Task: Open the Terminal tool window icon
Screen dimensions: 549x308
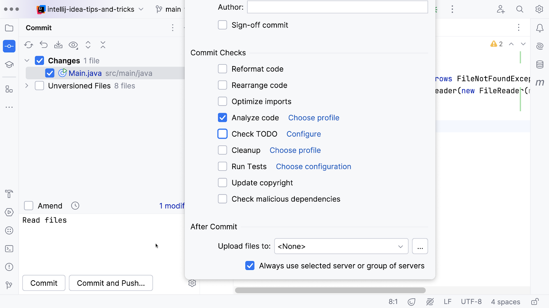Action: [9, 249]
